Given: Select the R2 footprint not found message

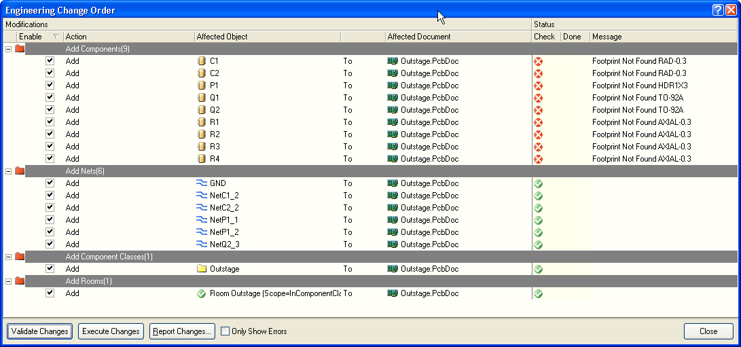Looking at the screenshot, I should (641, 134).
